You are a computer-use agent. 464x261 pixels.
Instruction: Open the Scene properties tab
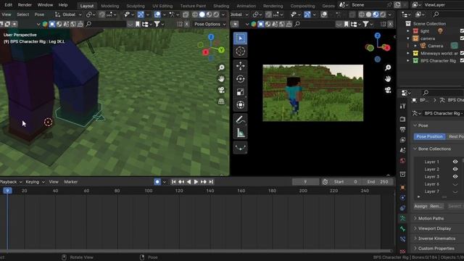403,150
